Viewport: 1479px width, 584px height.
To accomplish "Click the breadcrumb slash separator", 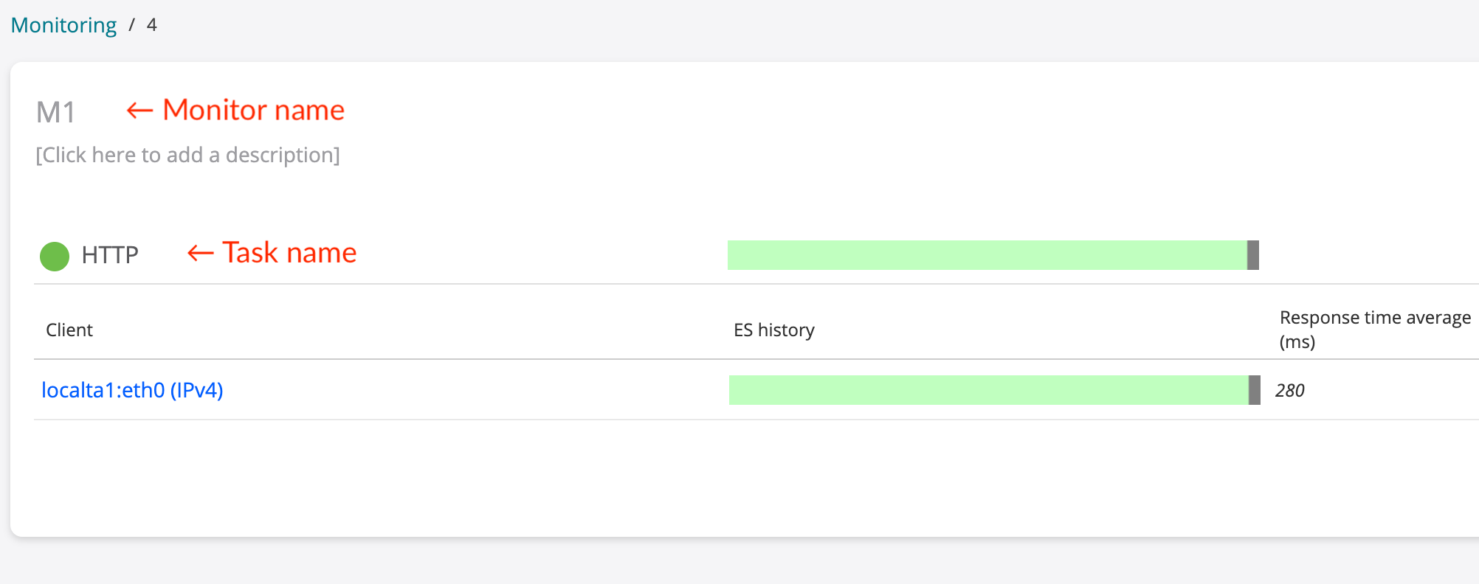I will (x=131, y=25).
